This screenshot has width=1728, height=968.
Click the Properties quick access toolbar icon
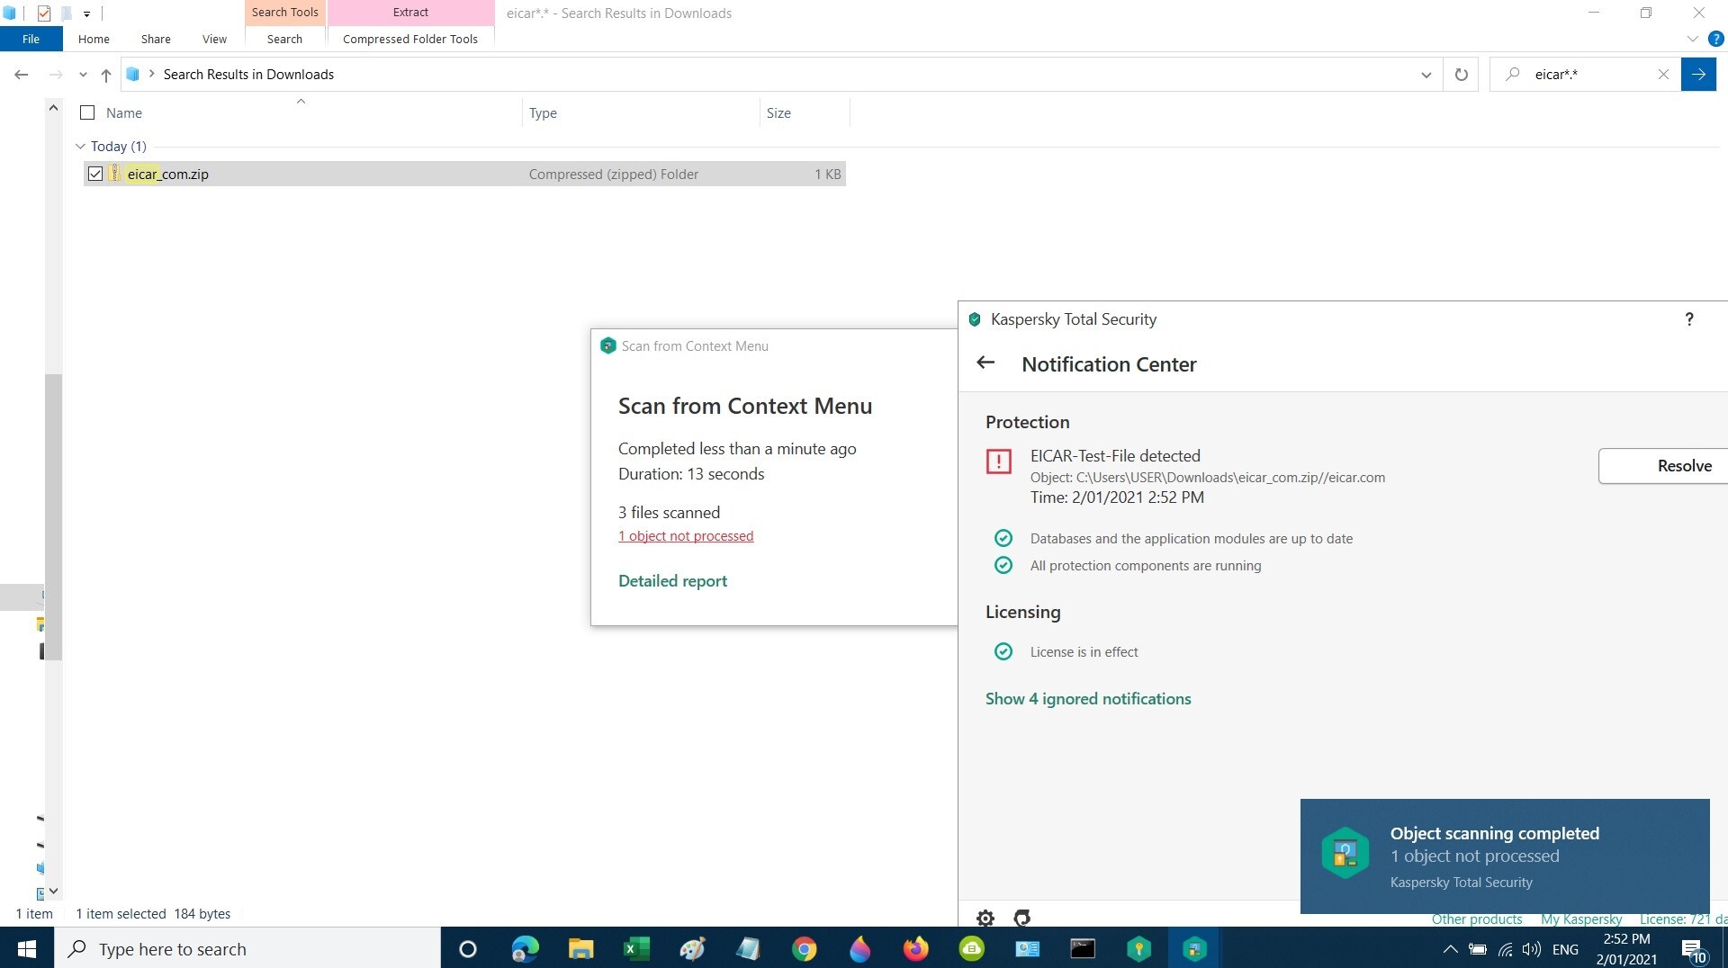point(44,13)
